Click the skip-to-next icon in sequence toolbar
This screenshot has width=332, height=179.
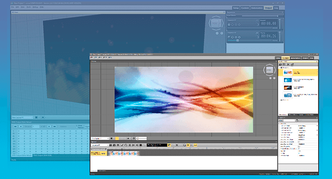137,145
